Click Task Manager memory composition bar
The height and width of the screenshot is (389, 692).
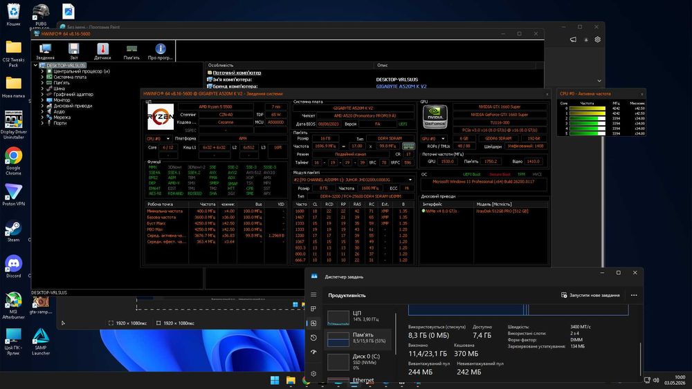click(x=518, y=310)
